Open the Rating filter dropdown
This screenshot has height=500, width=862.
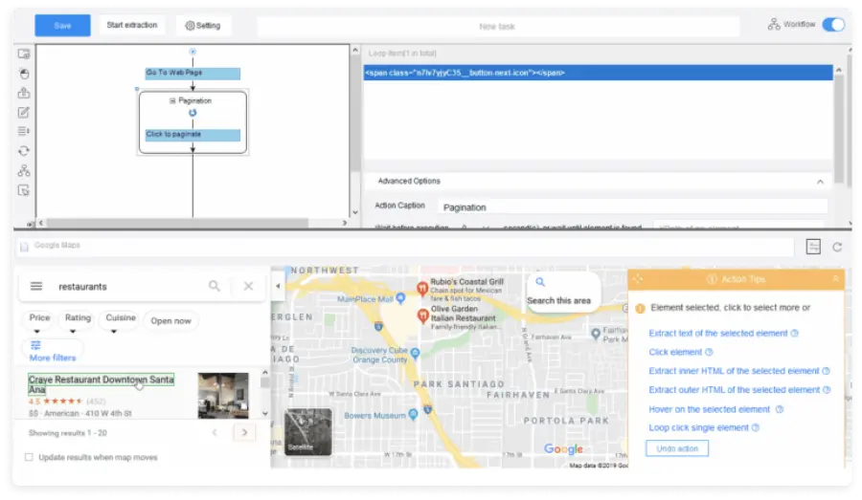point(77,320)
